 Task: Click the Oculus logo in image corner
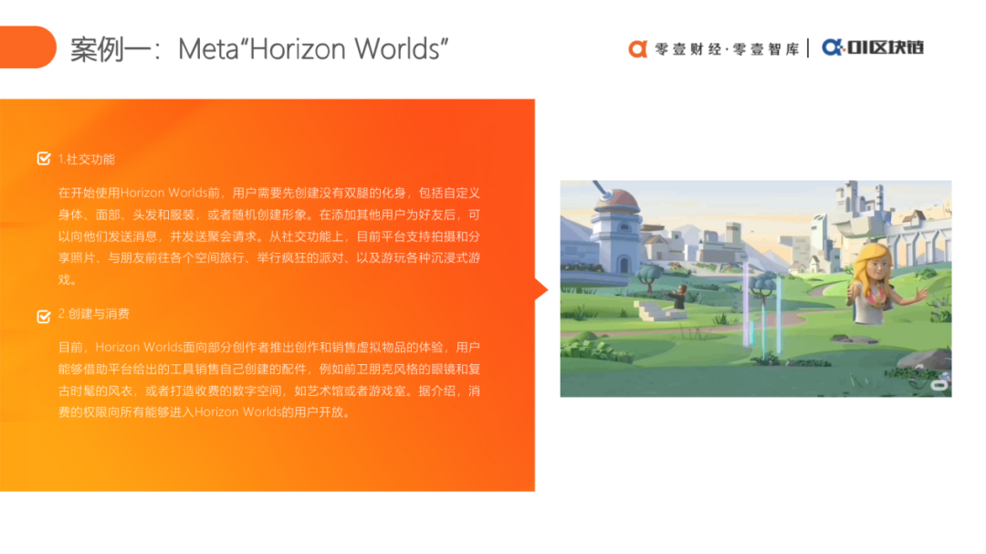(939, 385)
